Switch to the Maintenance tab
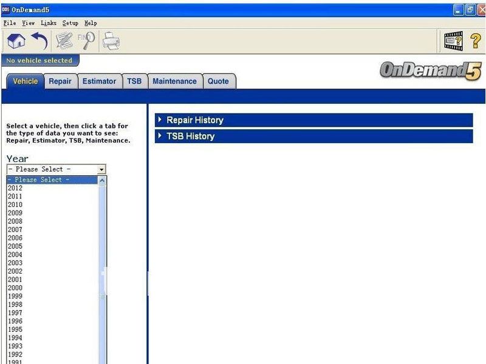Screen dimensions: 486x364 point(175,81)
